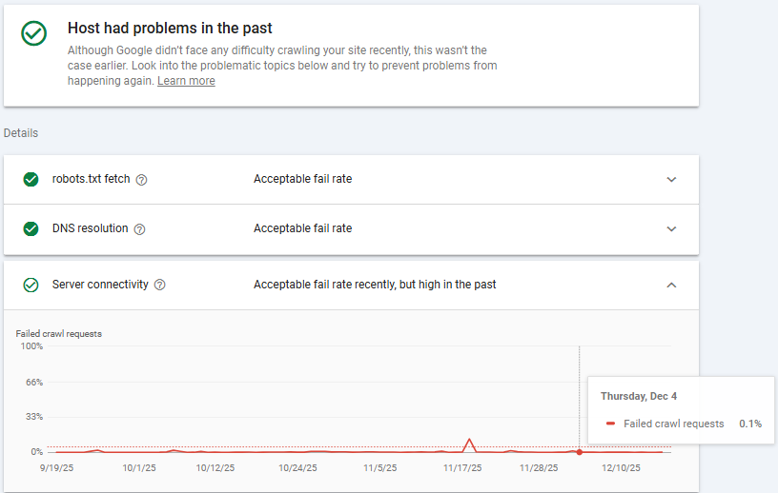Select the DNS resolution label
The width and height of the screenshot is (778, 493).
click(91, 228)
